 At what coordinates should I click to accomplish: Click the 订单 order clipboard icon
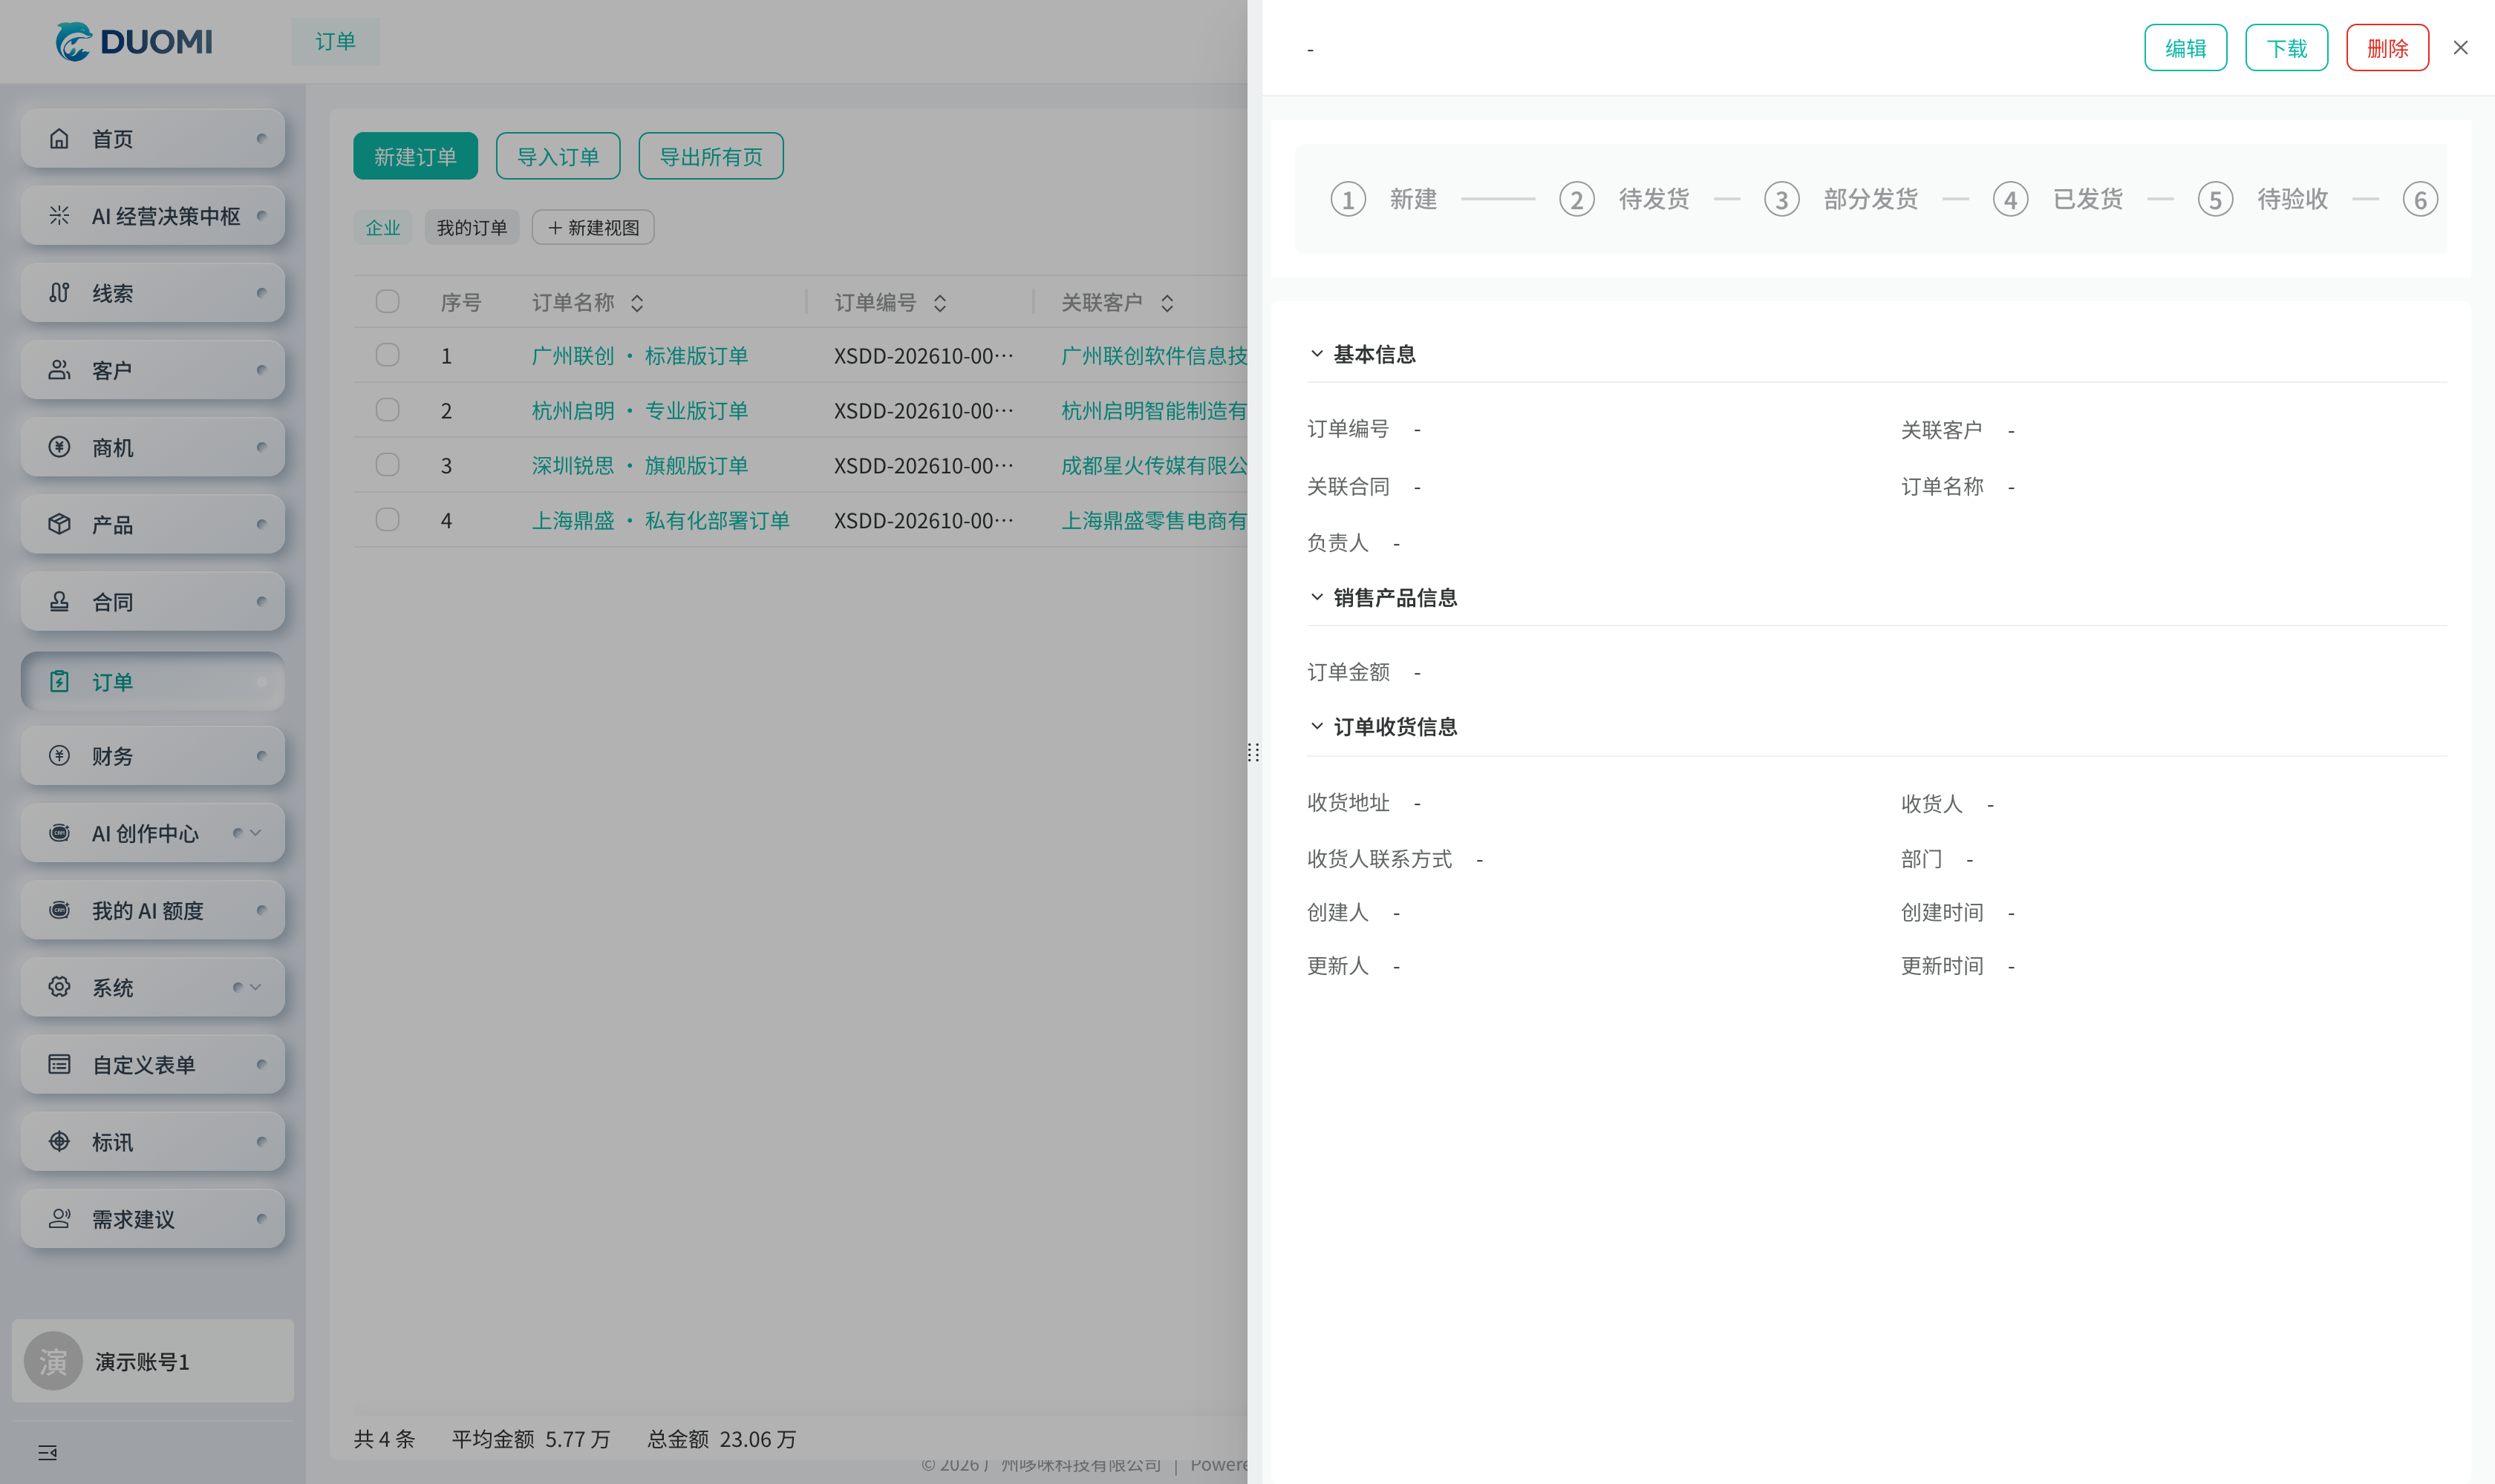pos(59,682)
